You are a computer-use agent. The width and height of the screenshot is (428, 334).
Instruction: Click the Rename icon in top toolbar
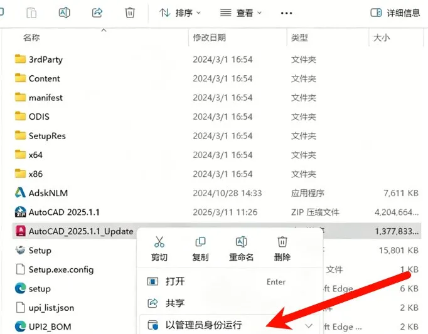(65, 13)
